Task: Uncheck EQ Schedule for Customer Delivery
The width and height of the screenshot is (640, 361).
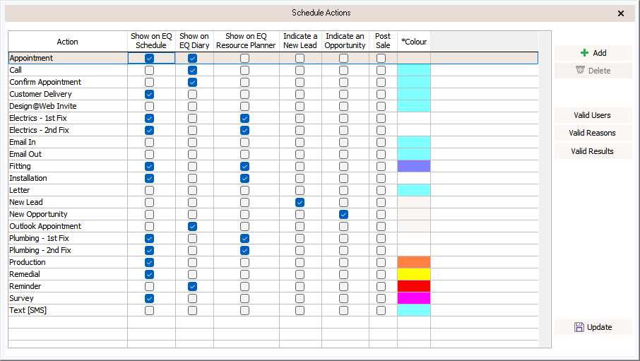Action: pyautogui.click(x=149, y=95)
